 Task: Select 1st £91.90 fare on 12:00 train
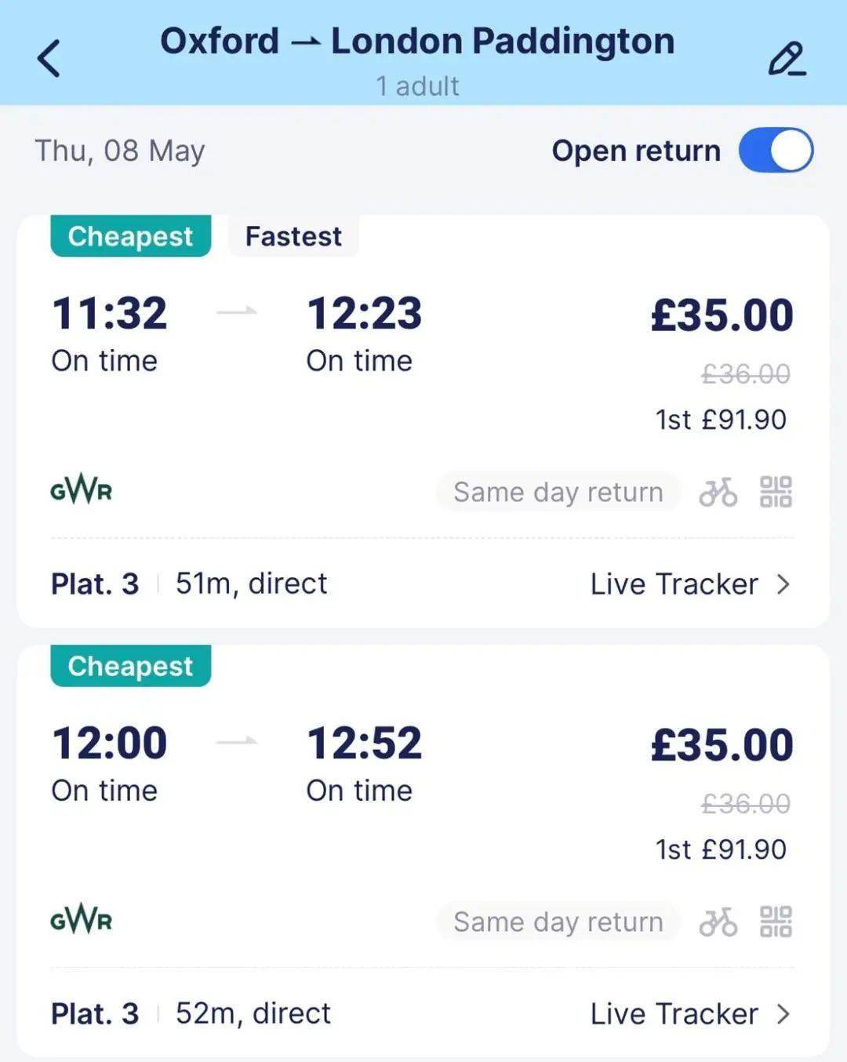[721, 849]
